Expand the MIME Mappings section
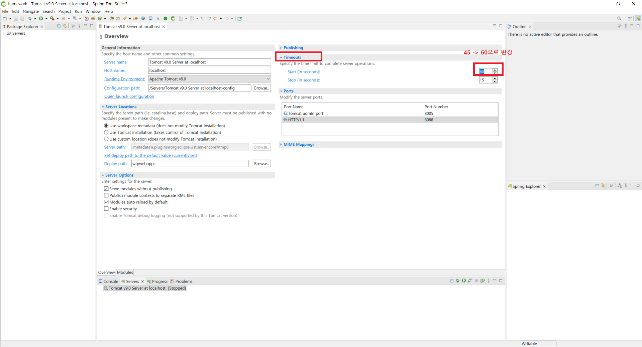 pyautogui.click(x=281, y=145)
